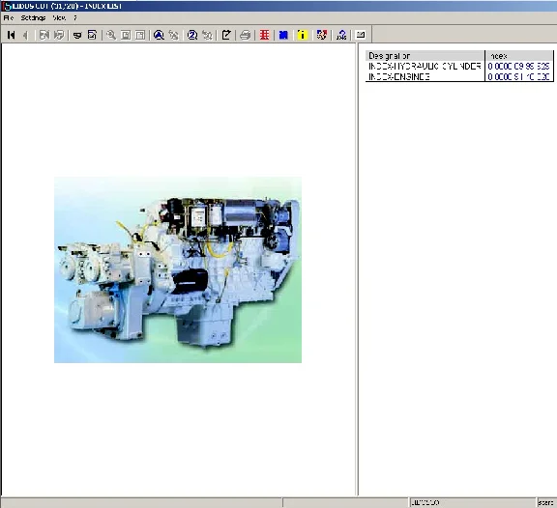Viewport: 557px width, 508px height.
Task: Click the solid blue square icon
Action: 283,35
